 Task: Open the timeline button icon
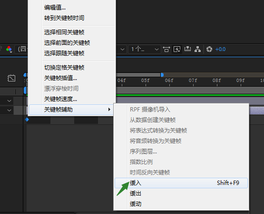(187, 49)
